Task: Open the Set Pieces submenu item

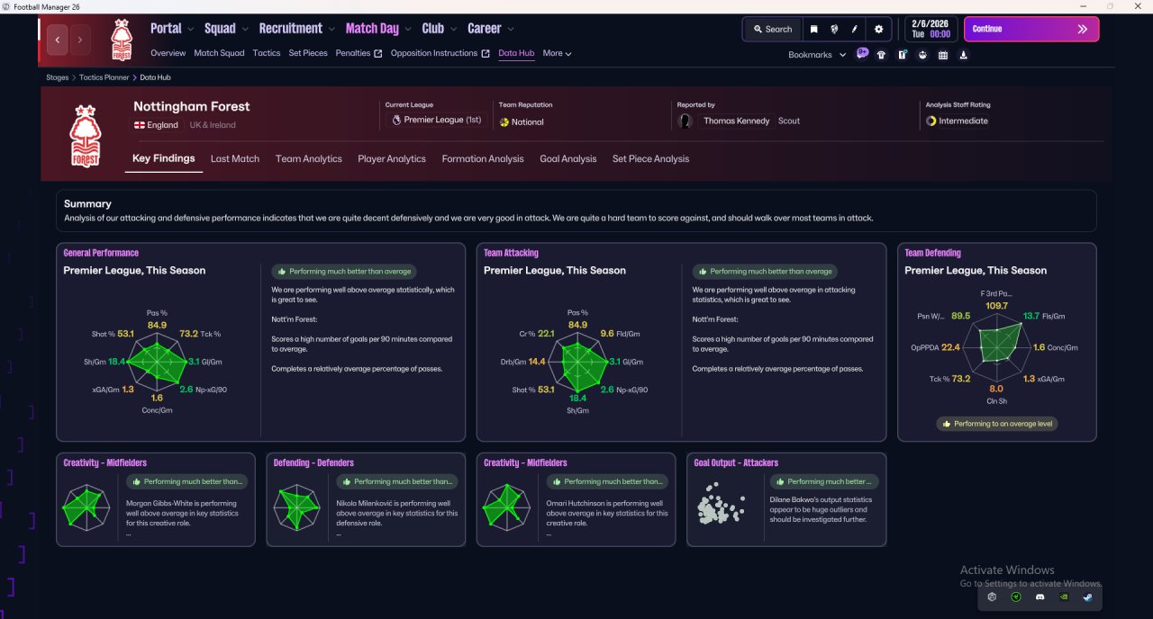Action: pyautogui.click(x=308, y=53)
